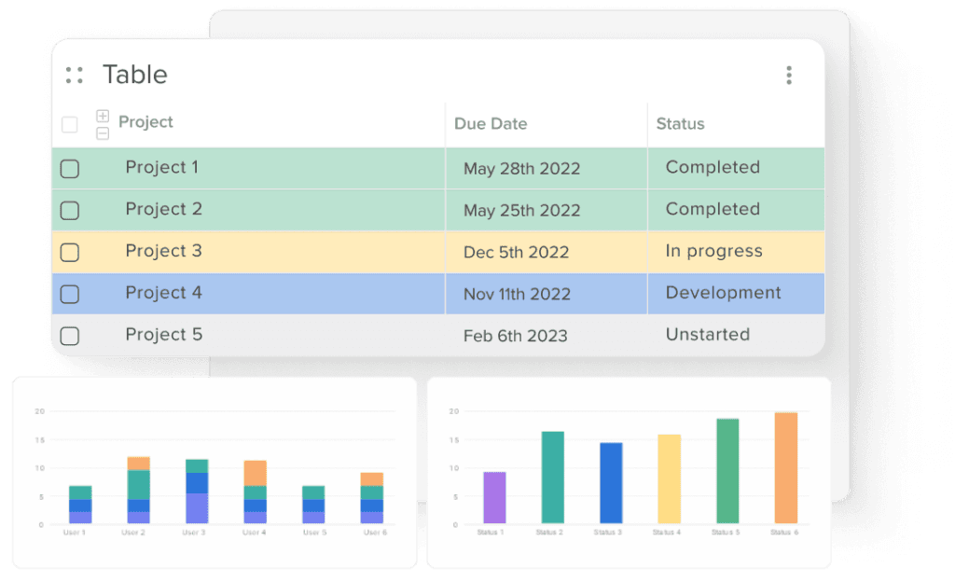Click the orange Status 6 bar in chart
Image resolution: width=955 pixels, height=582 pixels.
785,467
